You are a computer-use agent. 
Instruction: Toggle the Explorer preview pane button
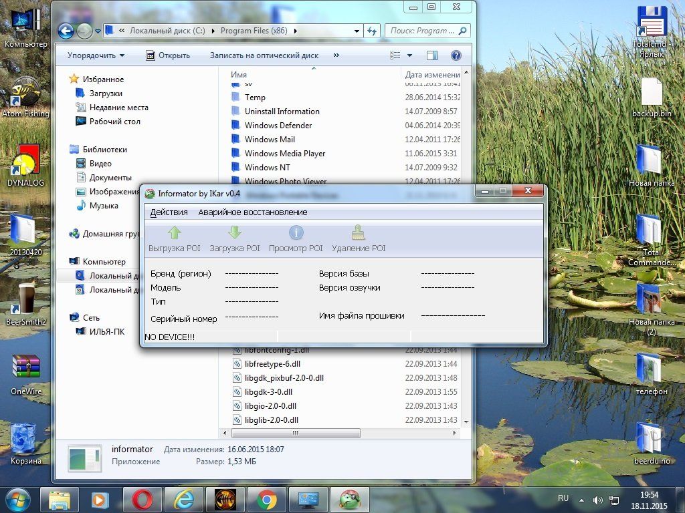click(x=432, y=55)
